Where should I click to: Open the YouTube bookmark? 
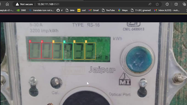[x=108, y=10]
